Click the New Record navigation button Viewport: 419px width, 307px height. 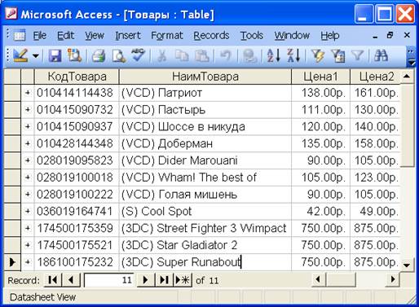click(x=183, y=280)
